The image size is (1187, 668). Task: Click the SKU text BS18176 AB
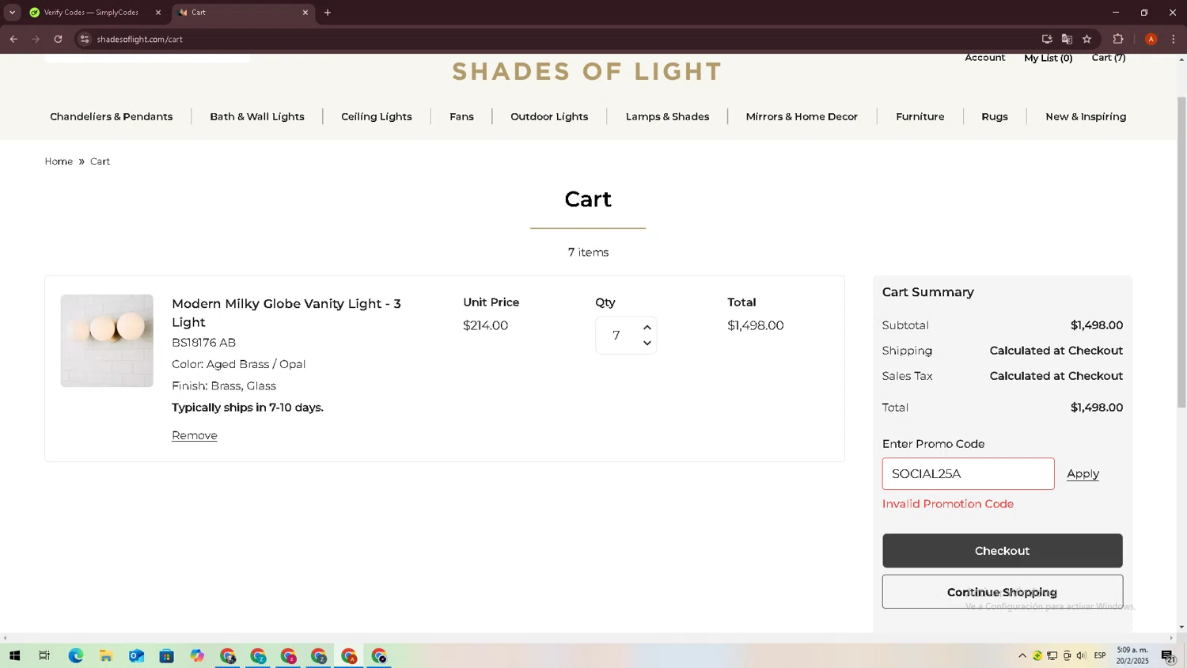pos(203,343)
